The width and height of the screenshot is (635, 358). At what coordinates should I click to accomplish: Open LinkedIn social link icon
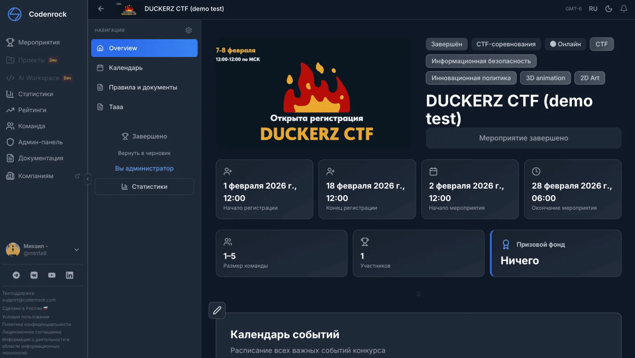click(x=69, y=275)
